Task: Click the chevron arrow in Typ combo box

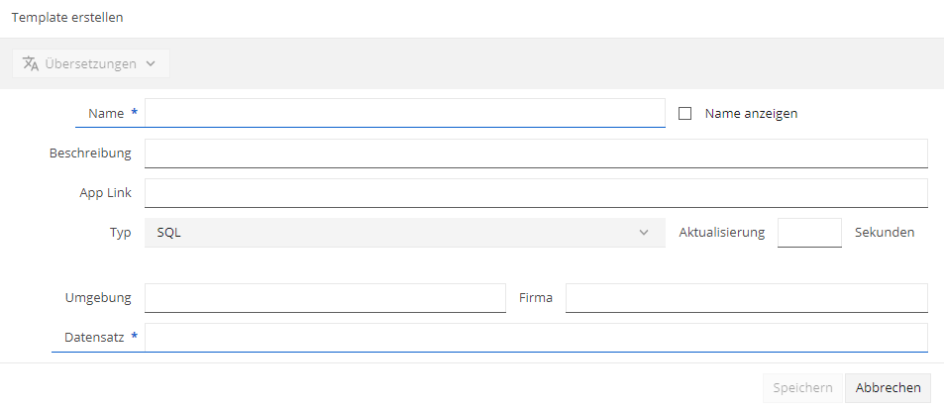Action: coord(644,233)
